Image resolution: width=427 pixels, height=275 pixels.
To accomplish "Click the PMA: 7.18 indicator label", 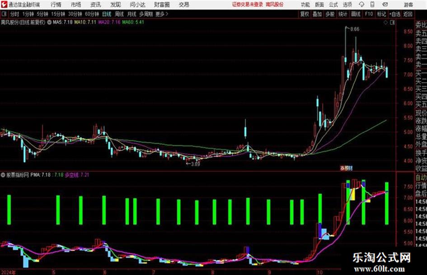I will [x=40, y=175].
